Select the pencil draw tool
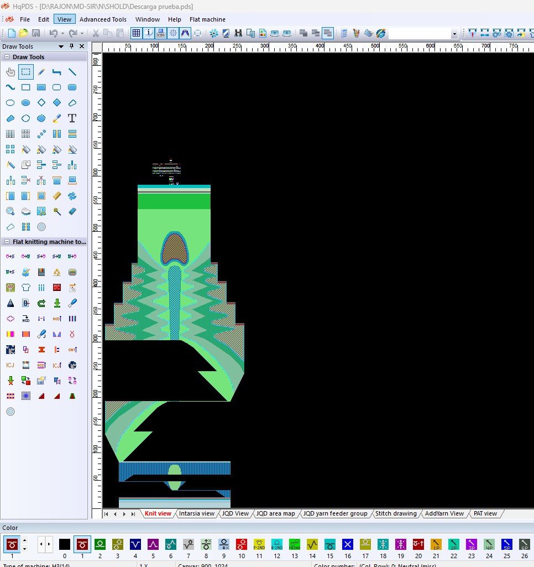 41,72
